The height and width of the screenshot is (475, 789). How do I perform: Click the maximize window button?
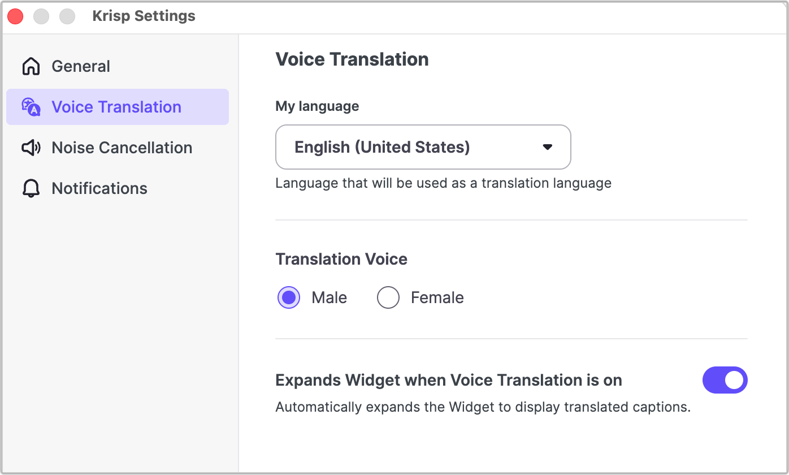67,16
